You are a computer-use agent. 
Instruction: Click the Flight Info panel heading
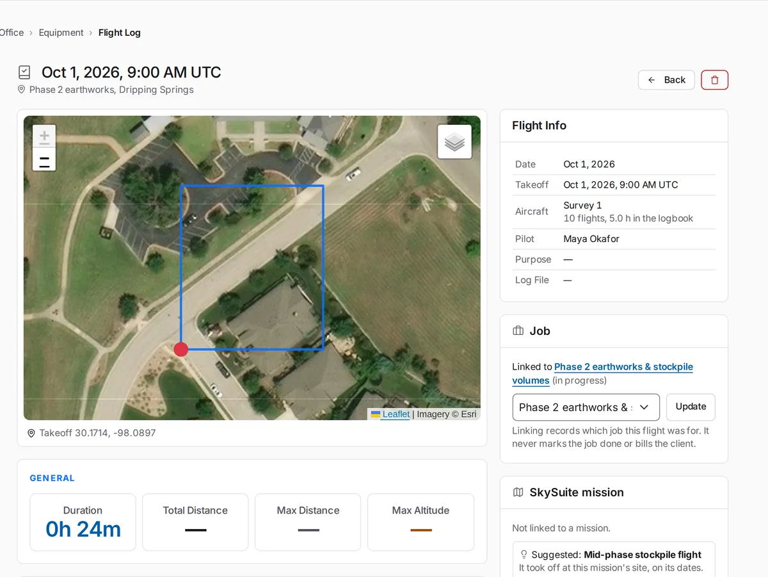539,126
